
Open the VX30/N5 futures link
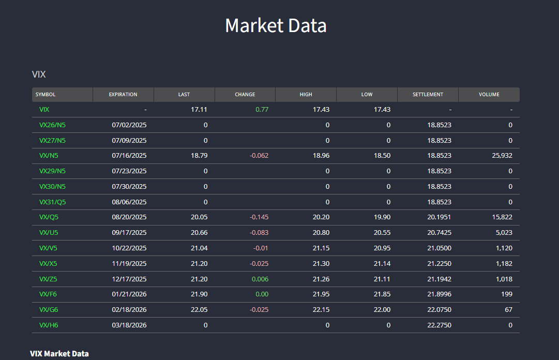click(52, 186)
